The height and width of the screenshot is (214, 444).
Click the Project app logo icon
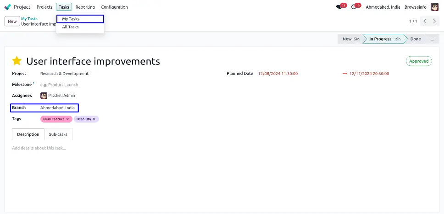(x=8, y=7)
